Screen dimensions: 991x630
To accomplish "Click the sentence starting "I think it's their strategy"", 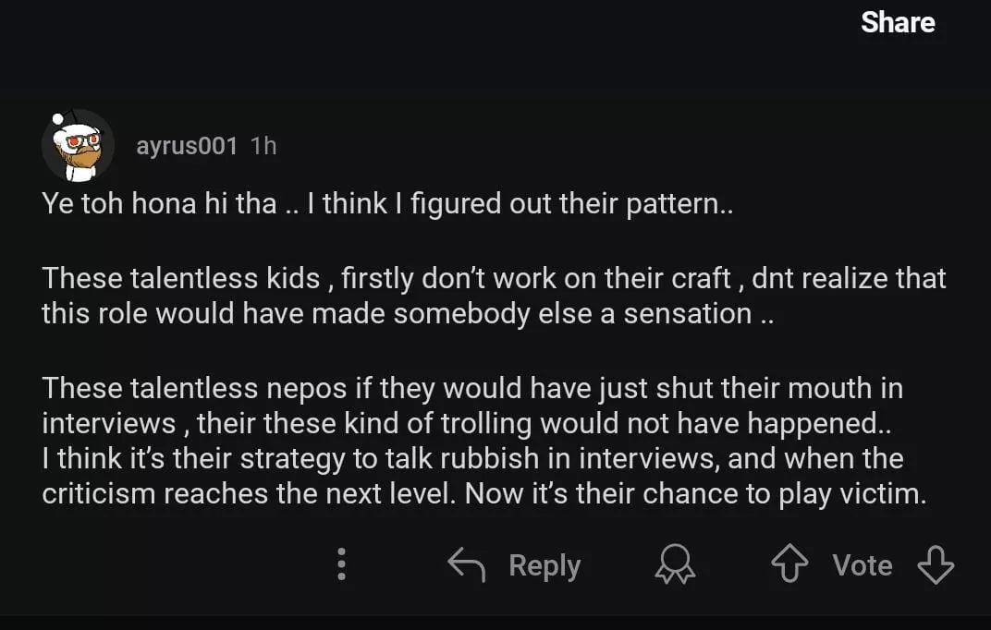I will coord(471,459).
